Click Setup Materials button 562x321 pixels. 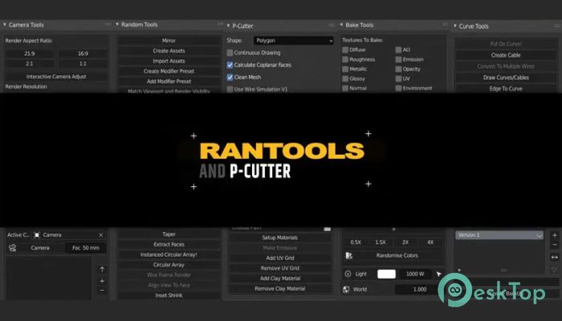pos(280,238)
